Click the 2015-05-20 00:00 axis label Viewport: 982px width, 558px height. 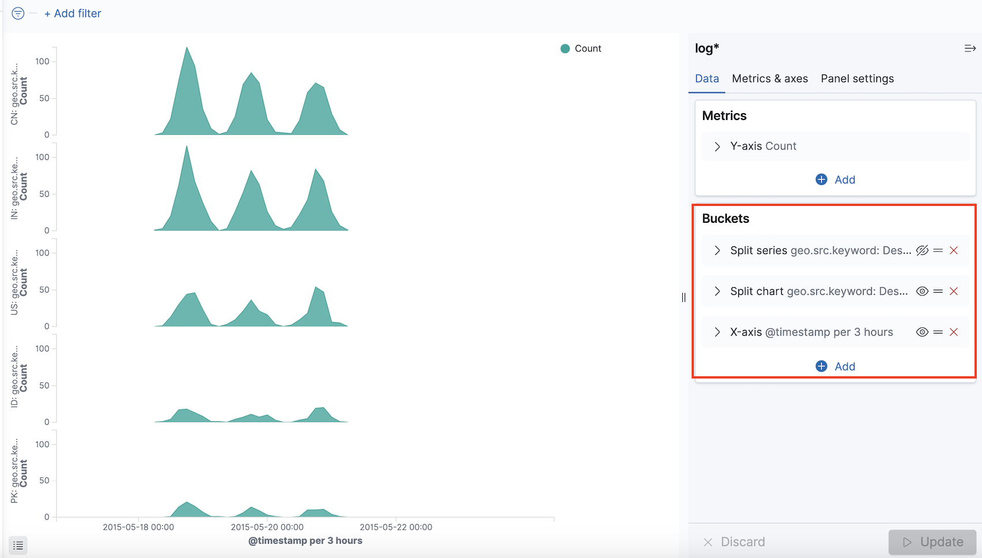(x=267, y=527)
